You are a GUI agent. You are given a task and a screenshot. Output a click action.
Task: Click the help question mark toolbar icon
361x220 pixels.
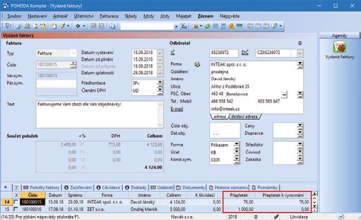(274, 26)
